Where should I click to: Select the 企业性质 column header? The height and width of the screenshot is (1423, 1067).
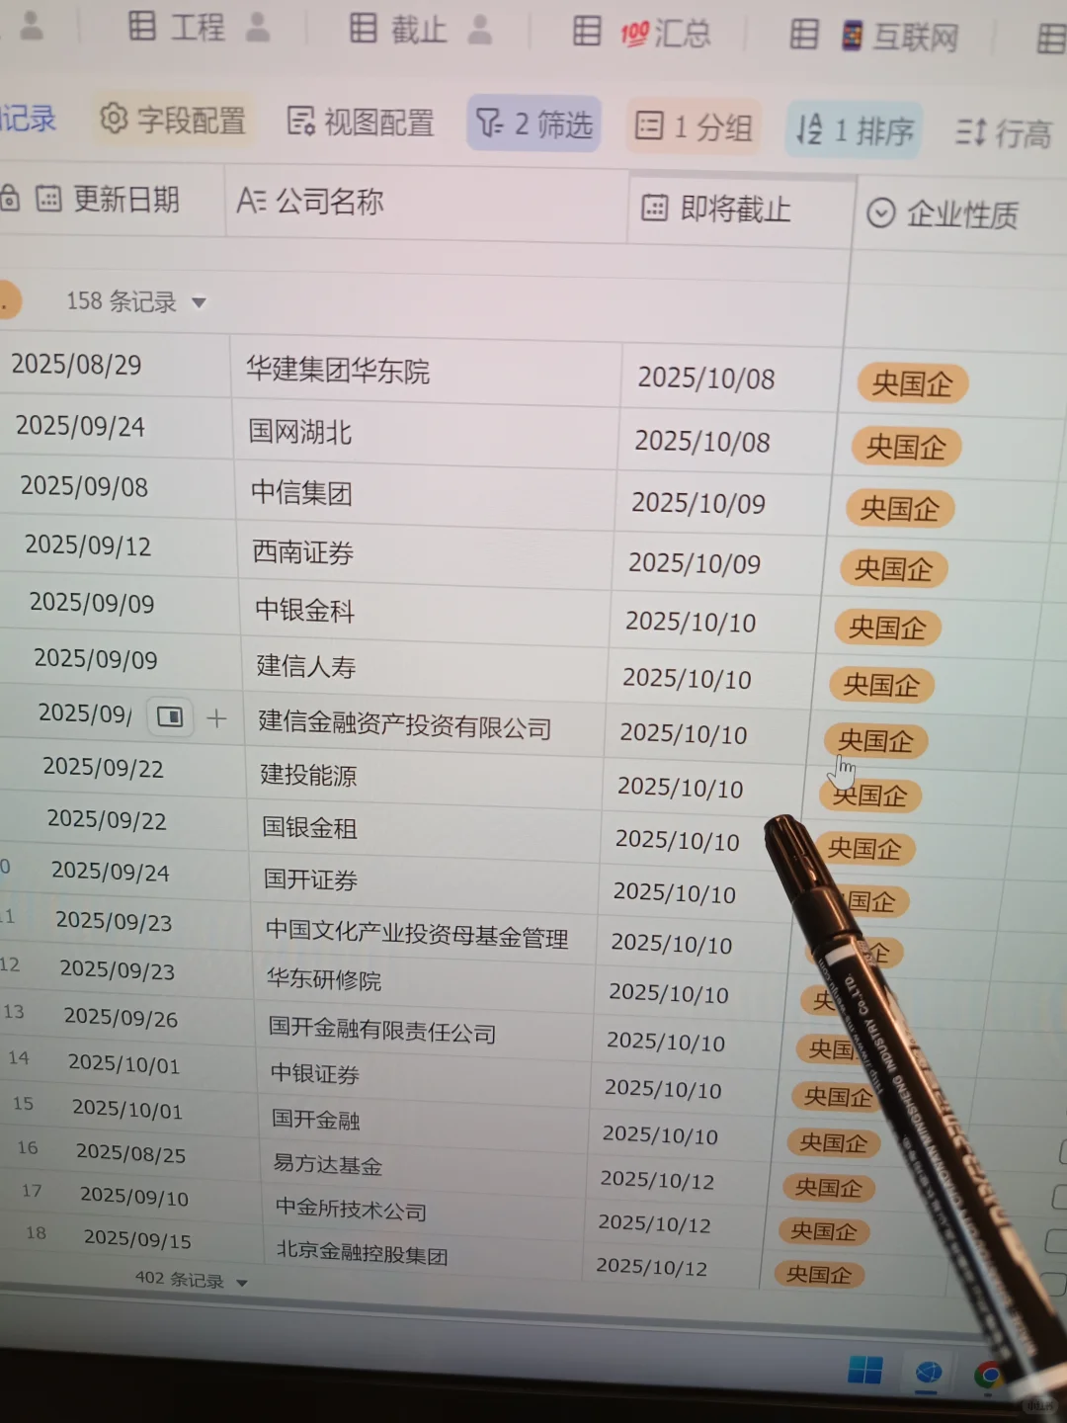(960, 213)
